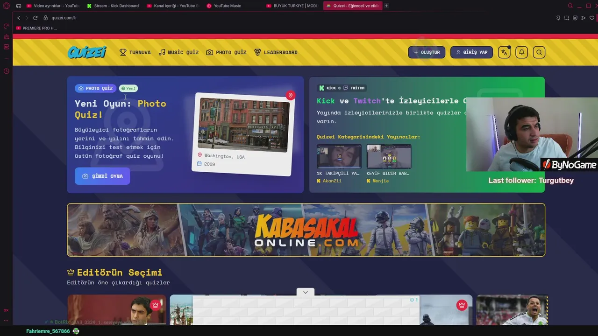Open the workspaces icon beside Opera logo

click(x=19, y=6)
